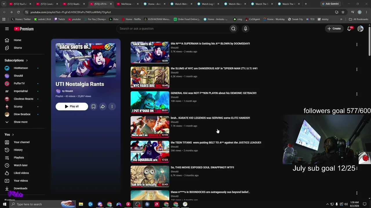This screenshot has height=208, width=371.
Task: Open the Create menu
Action: tap(334, 29)
